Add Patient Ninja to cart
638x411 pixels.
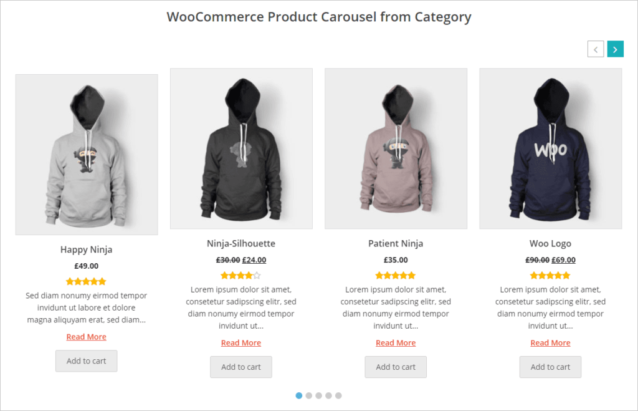396,367
